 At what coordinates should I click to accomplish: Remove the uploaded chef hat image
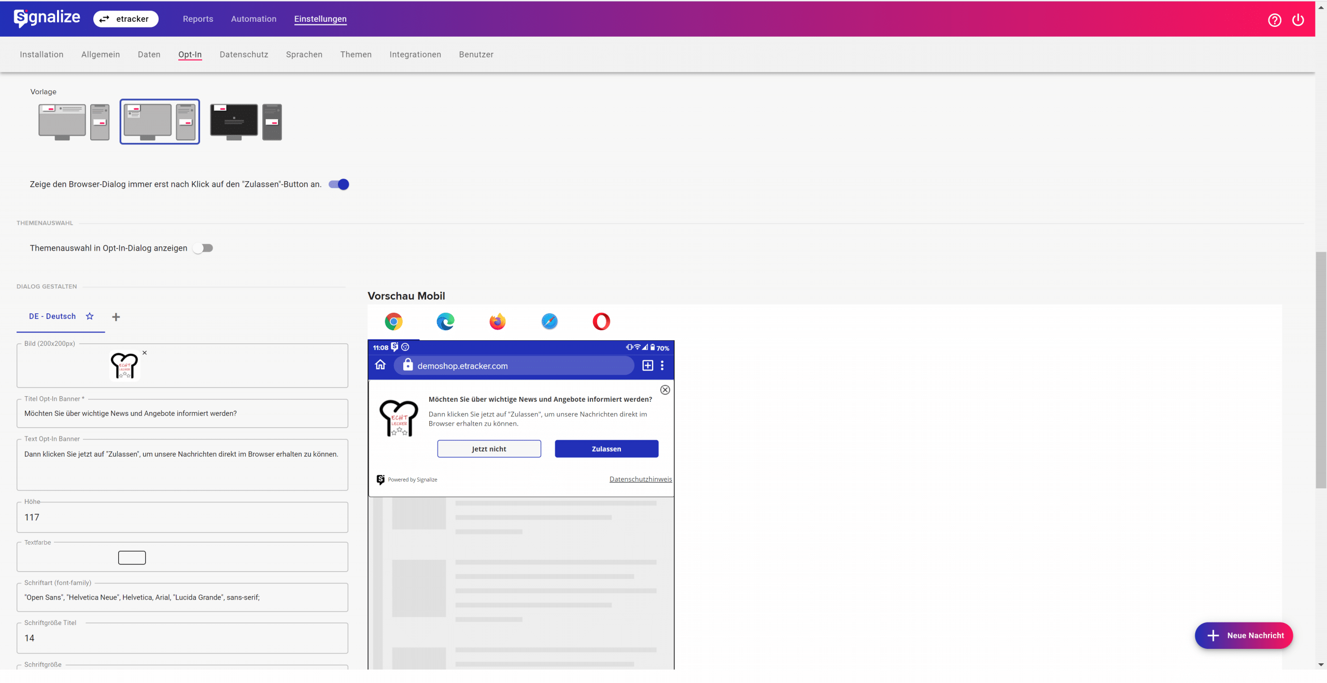pos(145,353)
